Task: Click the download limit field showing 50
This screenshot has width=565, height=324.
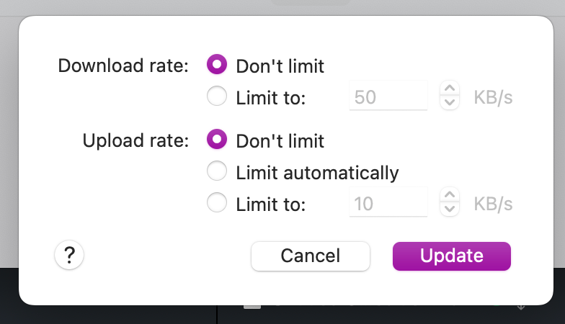Action: click(388, 96)
